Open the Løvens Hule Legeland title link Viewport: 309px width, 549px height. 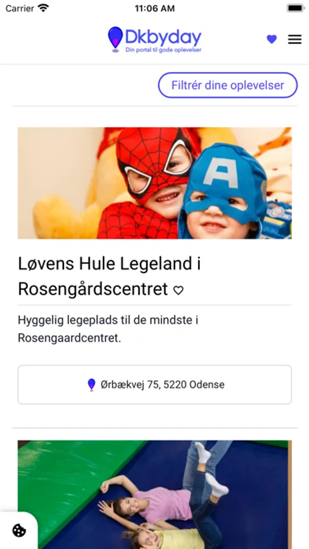tap(110, 277)
